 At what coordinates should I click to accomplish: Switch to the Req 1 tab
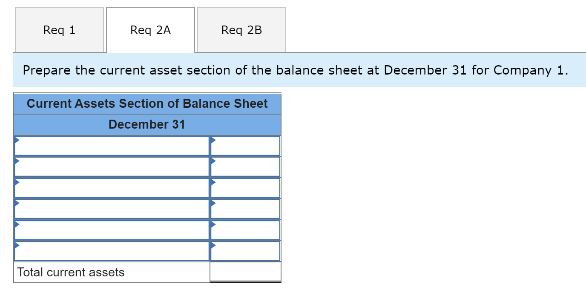tap(59, 30)
